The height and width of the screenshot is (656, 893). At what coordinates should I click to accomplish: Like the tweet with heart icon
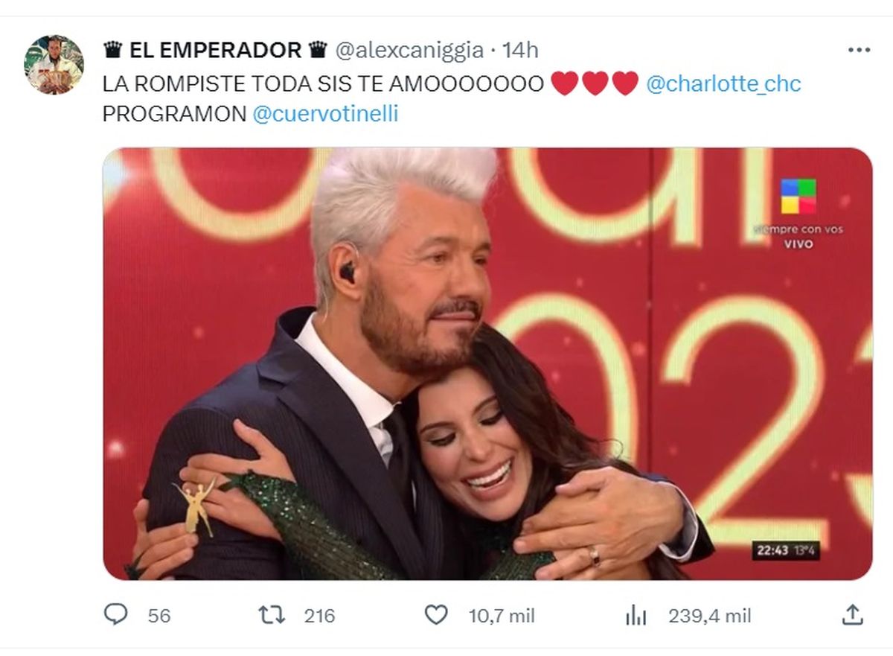pos(436,615)
